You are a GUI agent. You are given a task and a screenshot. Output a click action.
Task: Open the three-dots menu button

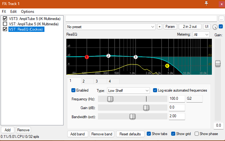click(x=221, y=18)
